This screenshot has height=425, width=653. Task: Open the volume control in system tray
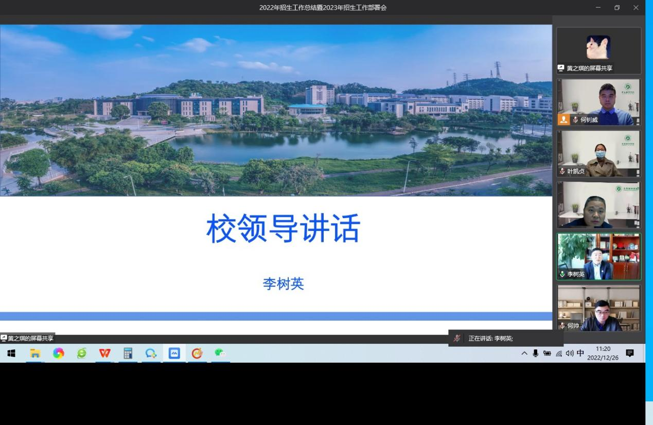(569, 353)
